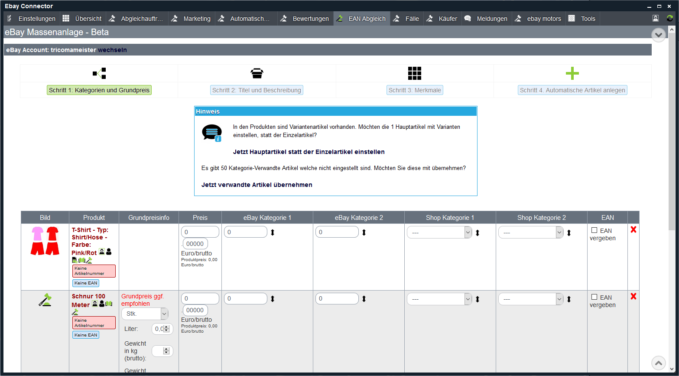Click the category tree icon above Schritt 1

(x=99, y=73)
